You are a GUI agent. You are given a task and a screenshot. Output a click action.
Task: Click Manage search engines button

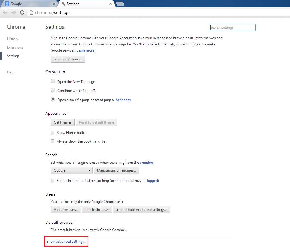pyautogui.click(x=117, y=170)
